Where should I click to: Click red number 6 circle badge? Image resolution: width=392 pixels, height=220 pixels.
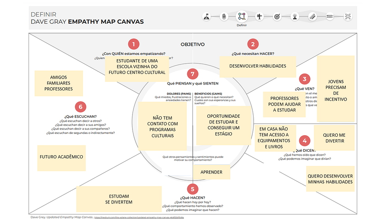tap(81, 107)
